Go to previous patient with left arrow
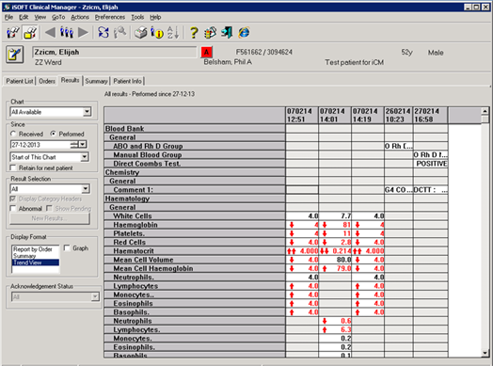This screenshot has height=366, width=493. [x=50, y=32]
